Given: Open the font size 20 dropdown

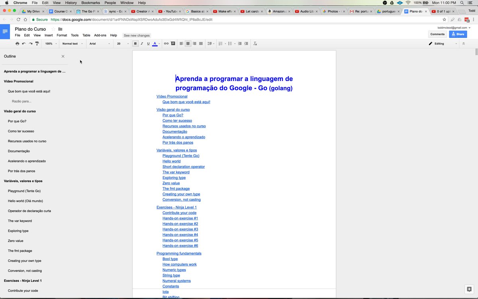Looking at the screenshot, I should point(123,43).
